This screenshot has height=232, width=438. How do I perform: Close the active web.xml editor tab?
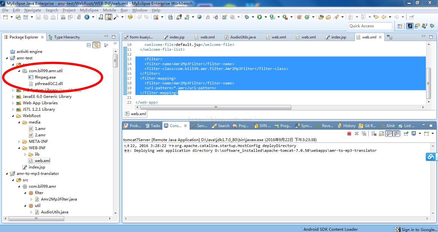380,37
